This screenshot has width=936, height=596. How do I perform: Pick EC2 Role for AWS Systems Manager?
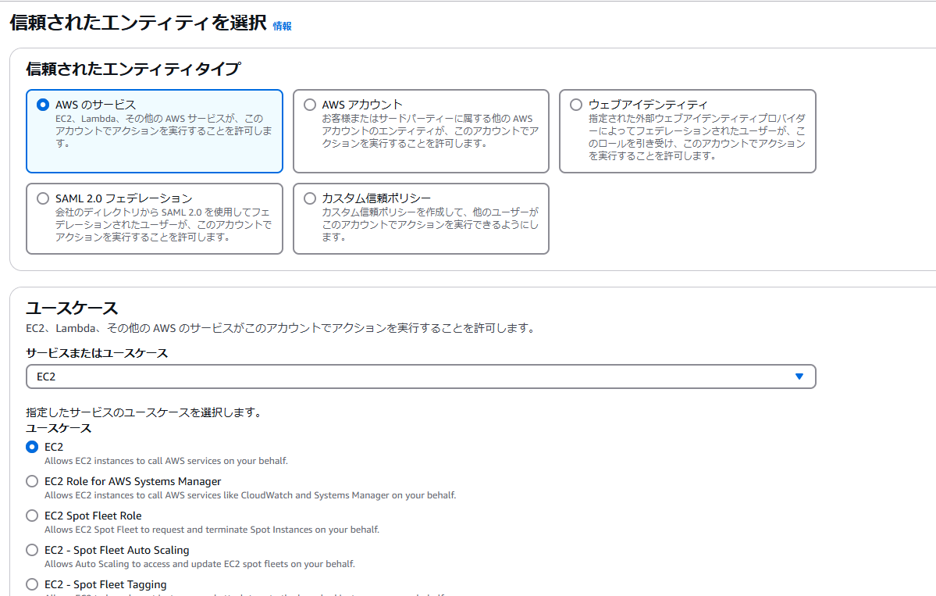[32, 481]
